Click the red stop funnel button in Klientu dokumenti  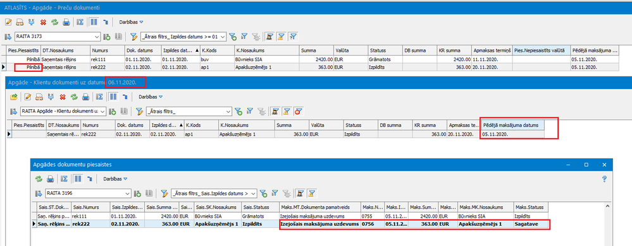click(298, 111)
